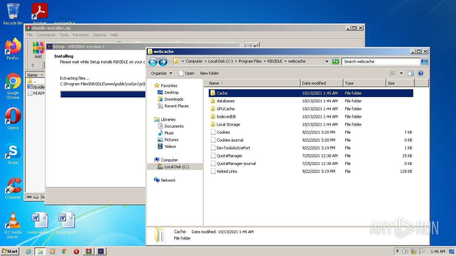Toggle the preview pane in Explorer

coord(410,73)
